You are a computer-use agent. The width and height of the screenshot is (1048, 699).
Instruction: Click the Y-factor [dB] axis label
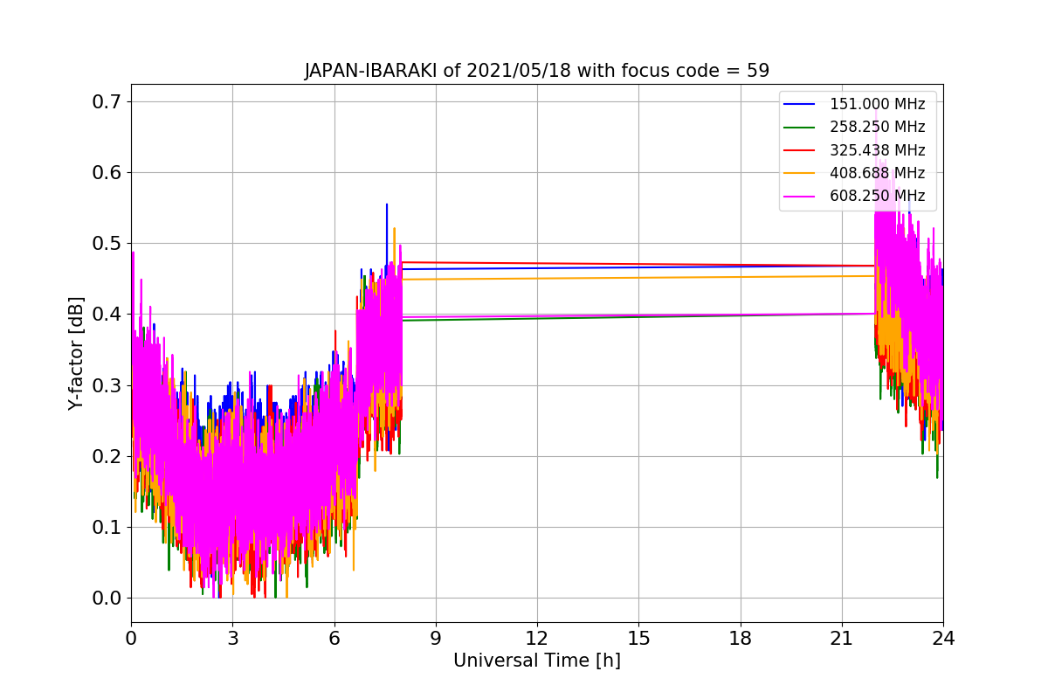click(x=77, y=353)
